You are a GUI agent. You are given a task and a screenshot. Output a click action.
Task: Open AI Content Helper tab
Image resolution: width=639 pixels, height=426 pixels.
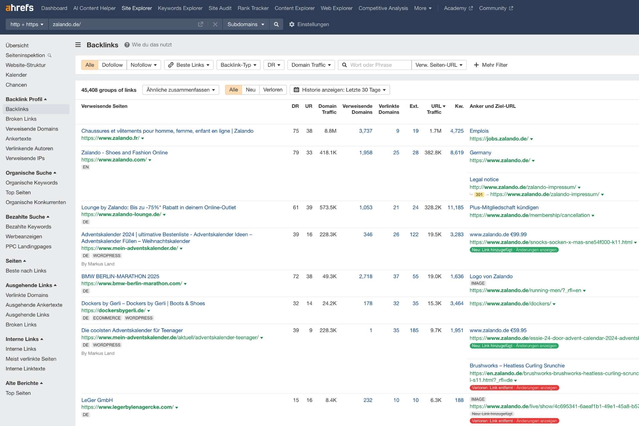[x=95, y=8]
